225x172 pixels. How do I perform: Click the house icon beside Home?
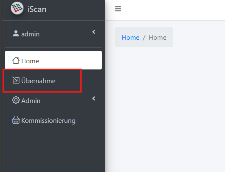pyautogui.click(x=16, y=60)
